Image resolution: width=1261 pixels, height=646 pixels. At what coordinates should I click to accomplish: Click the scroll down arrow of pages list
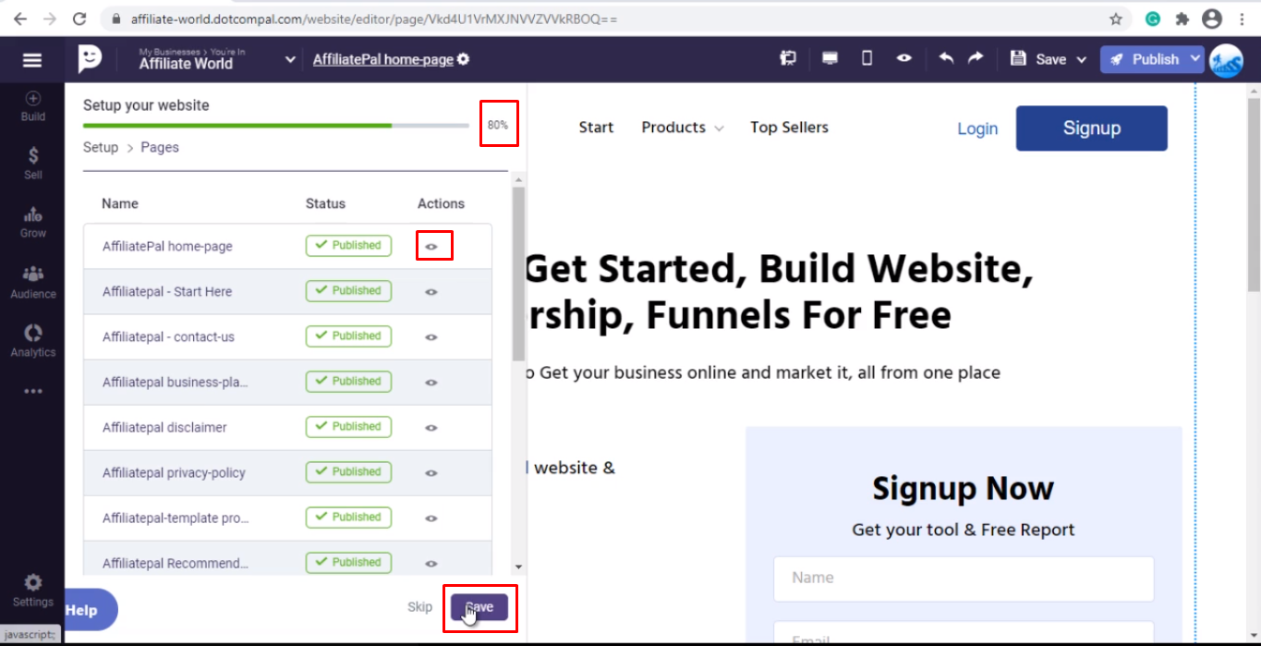pos(518,567)
